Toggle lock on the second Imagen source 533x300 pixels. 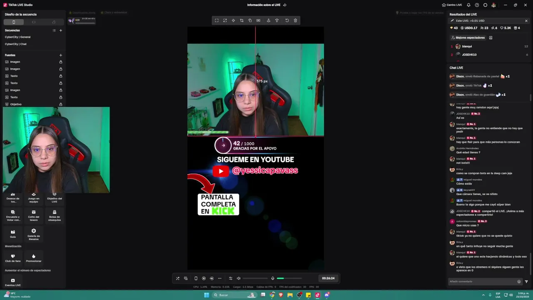(61, 69)
